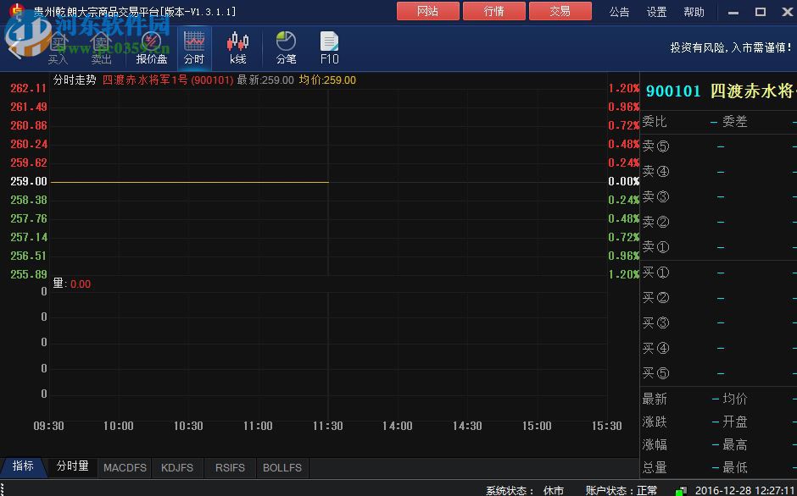Click the 262.11 top price label
The image size is (797, 496).
pyautogui.click(x=29, y=88)
